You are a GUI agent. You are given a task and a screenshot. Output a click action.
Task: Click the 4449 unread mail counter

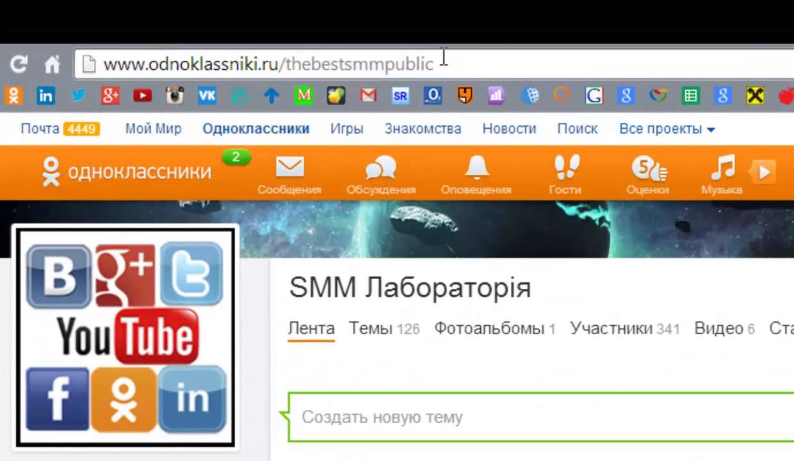81,129
